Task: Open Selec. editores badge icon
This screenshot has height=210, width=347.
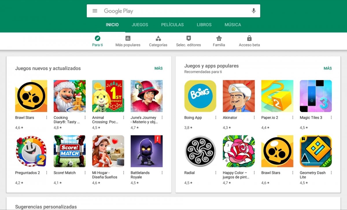Action: tap(189, 38)
